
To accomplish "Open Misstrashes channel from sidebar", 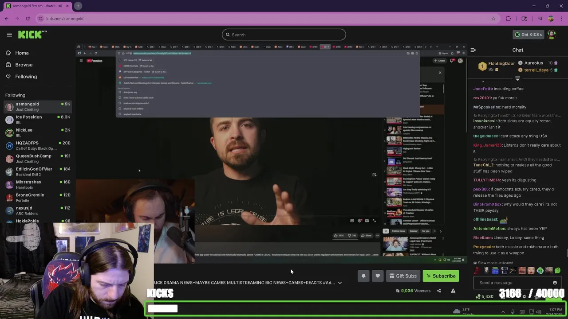I will click(38, 184).
